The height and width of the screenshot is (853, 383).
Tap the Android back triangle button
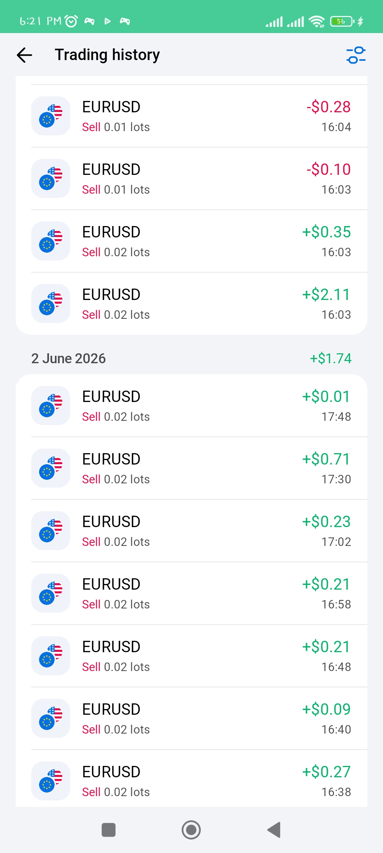coord(274,830)
